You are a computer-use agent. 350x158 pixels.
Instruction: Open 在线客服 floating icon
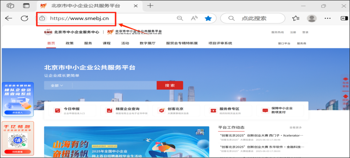(345, 83)
